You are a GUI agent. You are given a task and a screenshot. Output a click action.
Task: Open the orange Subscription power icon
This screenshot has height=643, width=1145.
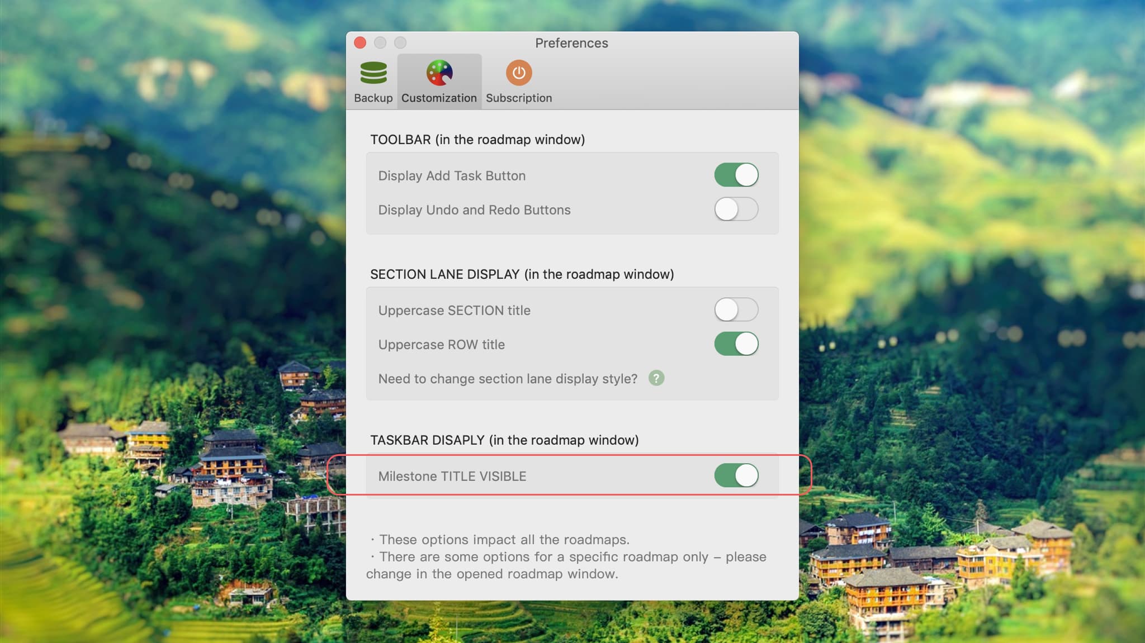click(x=519, y=73)
